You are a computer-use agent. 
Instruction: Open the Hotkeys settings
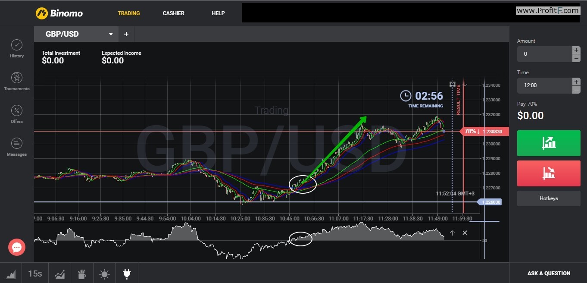[x=549, y=198]
